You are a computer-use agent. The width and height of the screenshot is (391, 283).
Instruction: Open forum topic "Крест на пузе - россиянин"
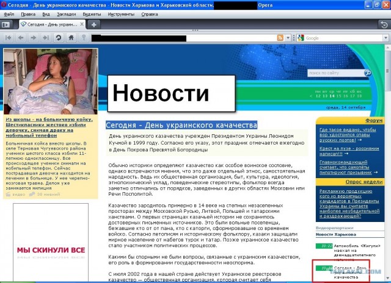(x=349, y=151)
